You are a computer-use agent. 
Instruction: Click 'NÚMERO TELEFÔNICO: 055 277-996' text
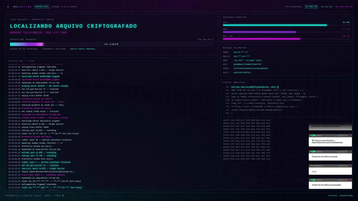(38, 32)
